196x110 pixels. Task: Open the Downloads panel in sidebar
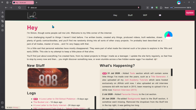[3, 12]
